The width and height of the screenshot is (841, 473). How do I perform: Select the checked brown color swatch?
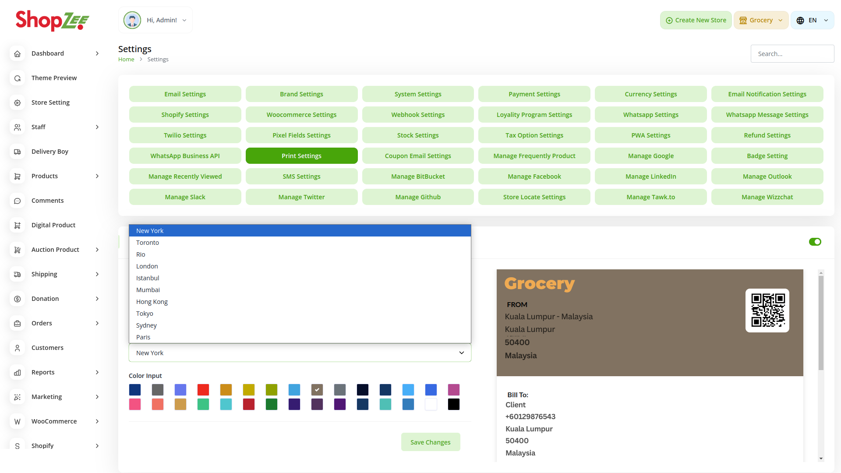317,390
